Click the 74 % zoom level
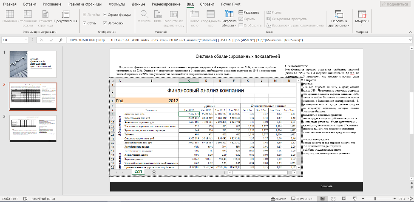 [402, 199]
